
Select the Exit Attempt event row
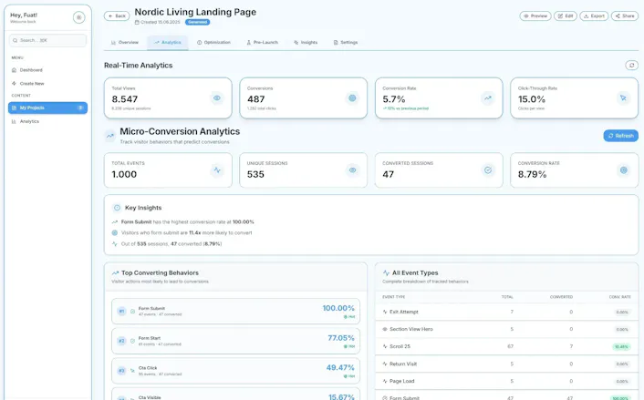pyautogui.click(x=507, y=313)
